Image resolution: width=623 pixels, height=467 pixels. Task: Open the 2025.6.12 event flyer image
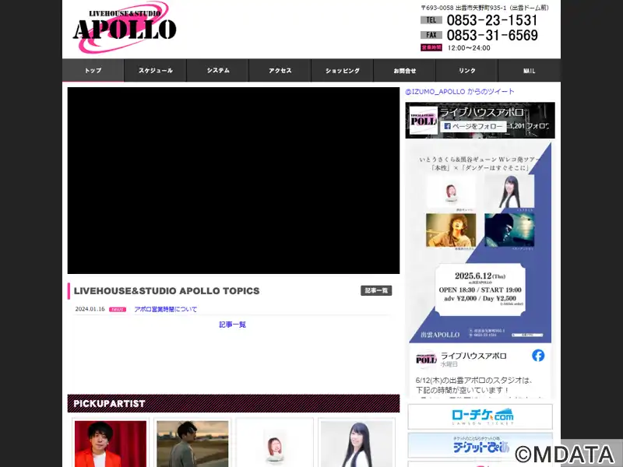[x=480, y=242]
